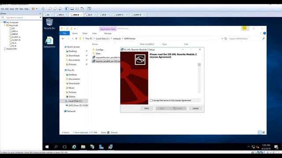Image resolution: width=282 pixels, height=158 pixels.
Task: Click the Explorer up-one-level arrow
Action: click(x=76, y=39)
